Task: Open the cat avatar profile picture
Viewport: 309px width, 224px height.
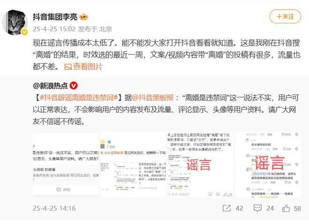Action: 15,22
